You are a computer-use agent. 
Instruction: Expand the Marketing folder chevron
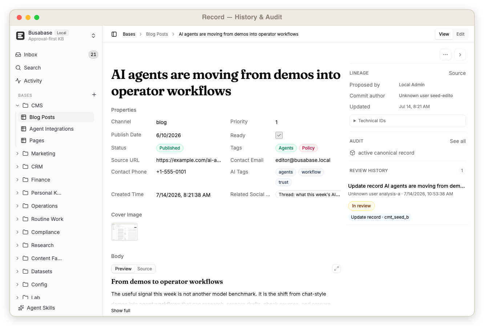pyautogui.click(x=17, y=154)
